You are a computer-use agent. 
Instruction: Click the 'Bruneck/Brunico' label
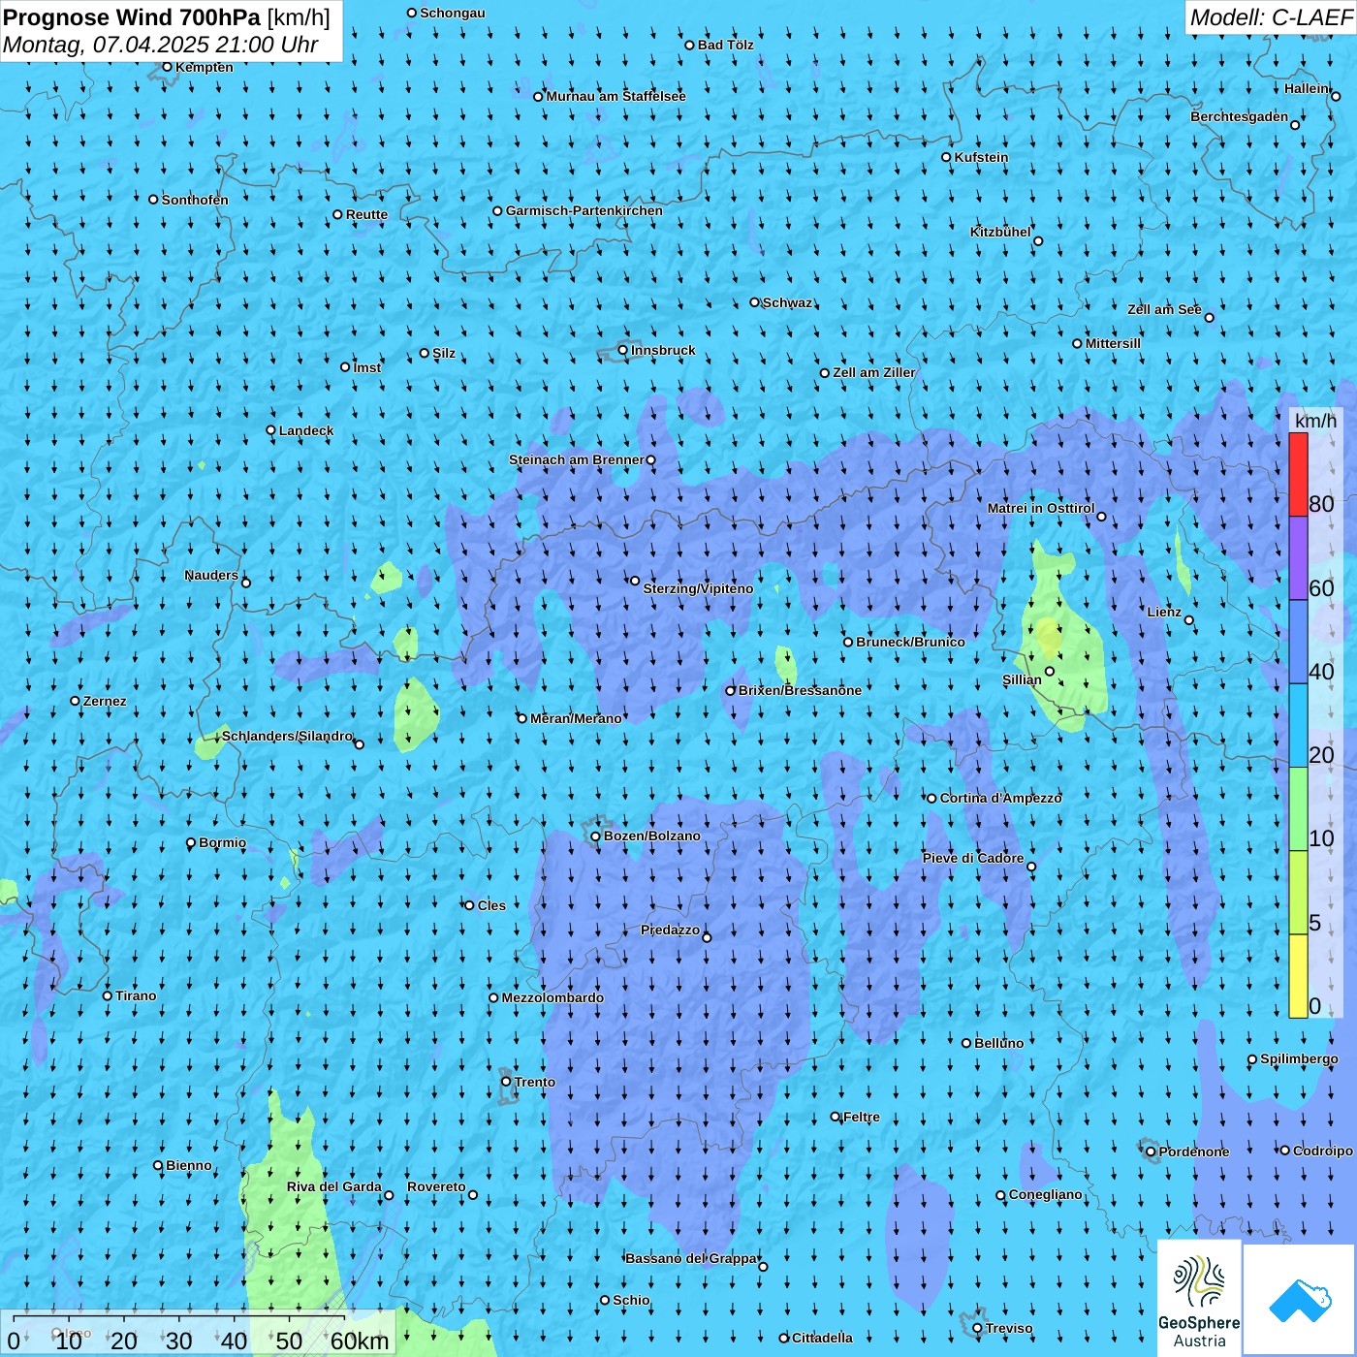910,642
